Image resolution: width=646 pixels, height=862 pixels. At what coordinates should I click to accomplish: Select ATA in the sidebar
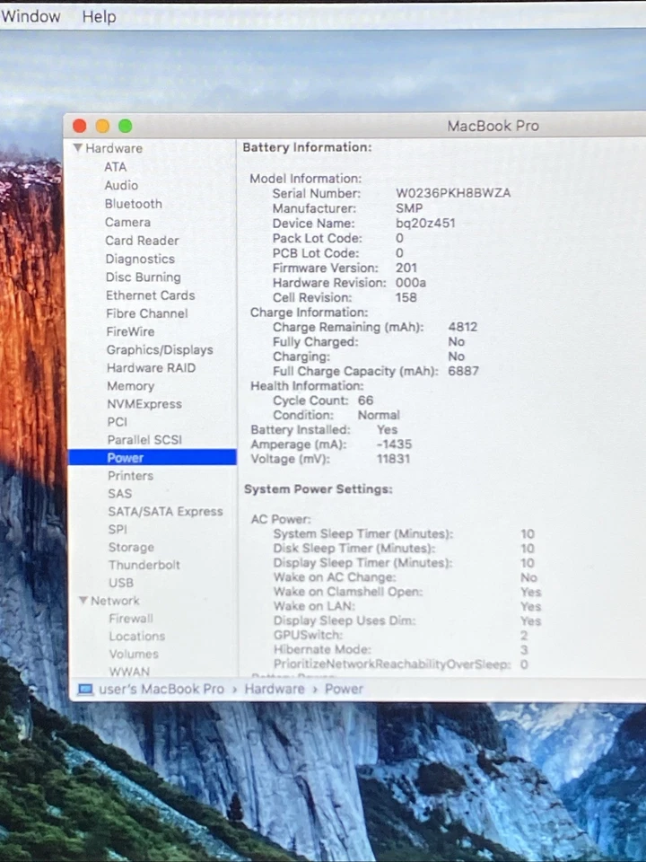point(116,167)
